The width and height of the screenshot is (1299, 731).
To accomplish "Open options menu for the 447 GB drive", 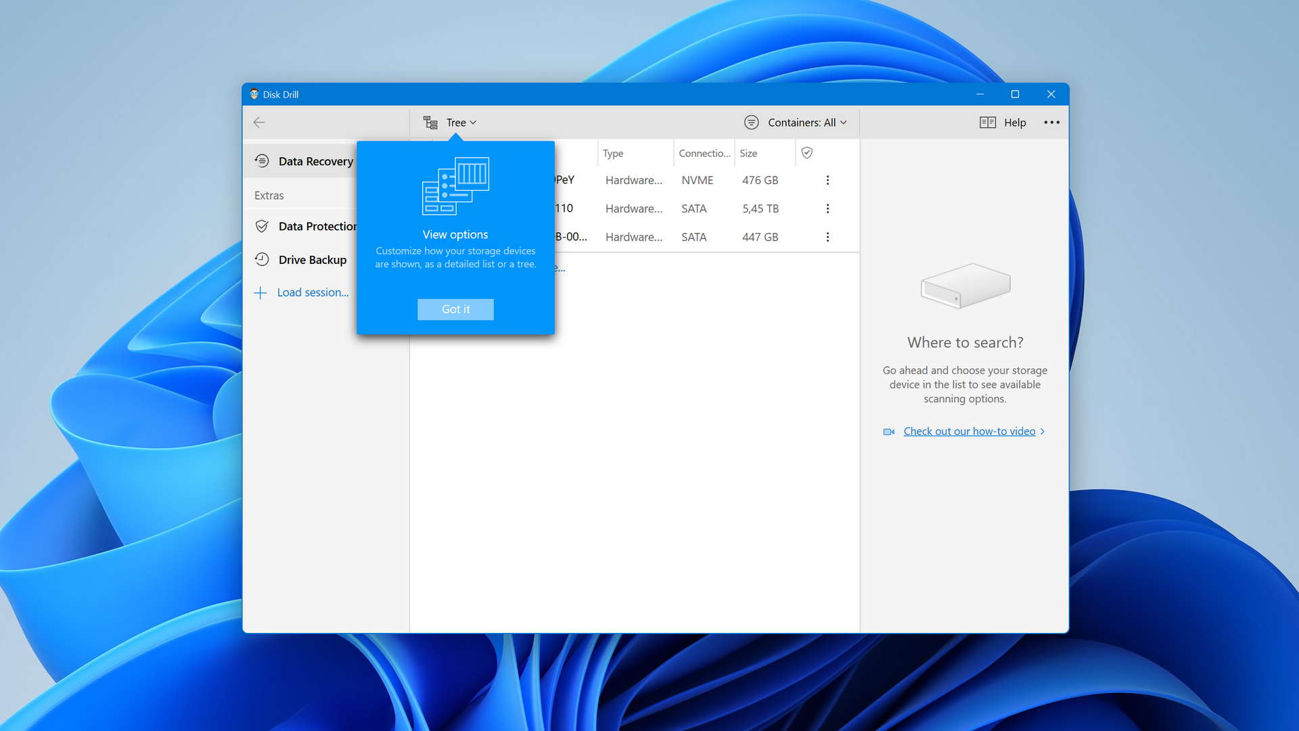I will click(x=827, y=237).
